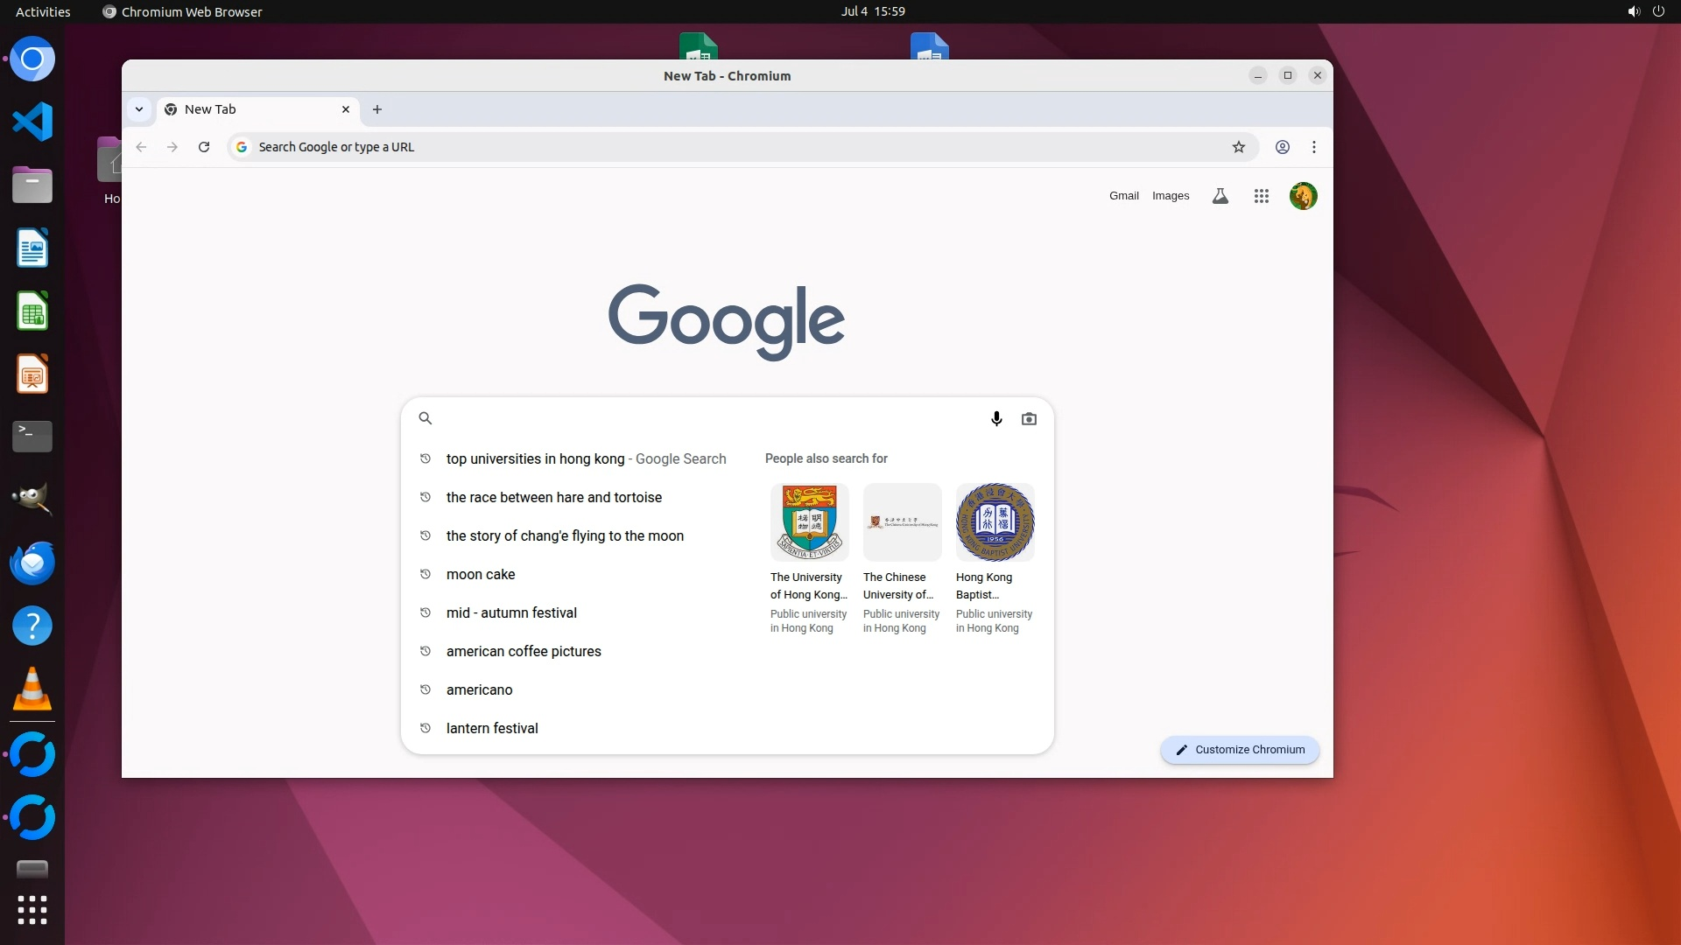Focus the Google search input field
The width and height of the screenshot is (1681, 945).
pos(700,419)
